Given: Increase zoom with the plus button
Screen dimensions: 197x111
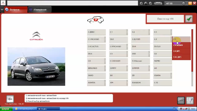Looking at the screenshot, I should point(161,4).
